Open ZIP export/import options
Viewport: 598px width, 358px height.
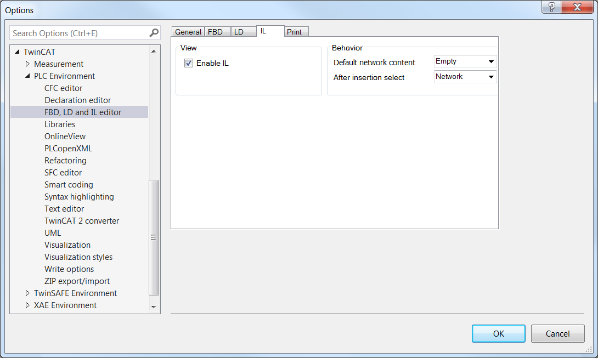[x=77, y=281]
